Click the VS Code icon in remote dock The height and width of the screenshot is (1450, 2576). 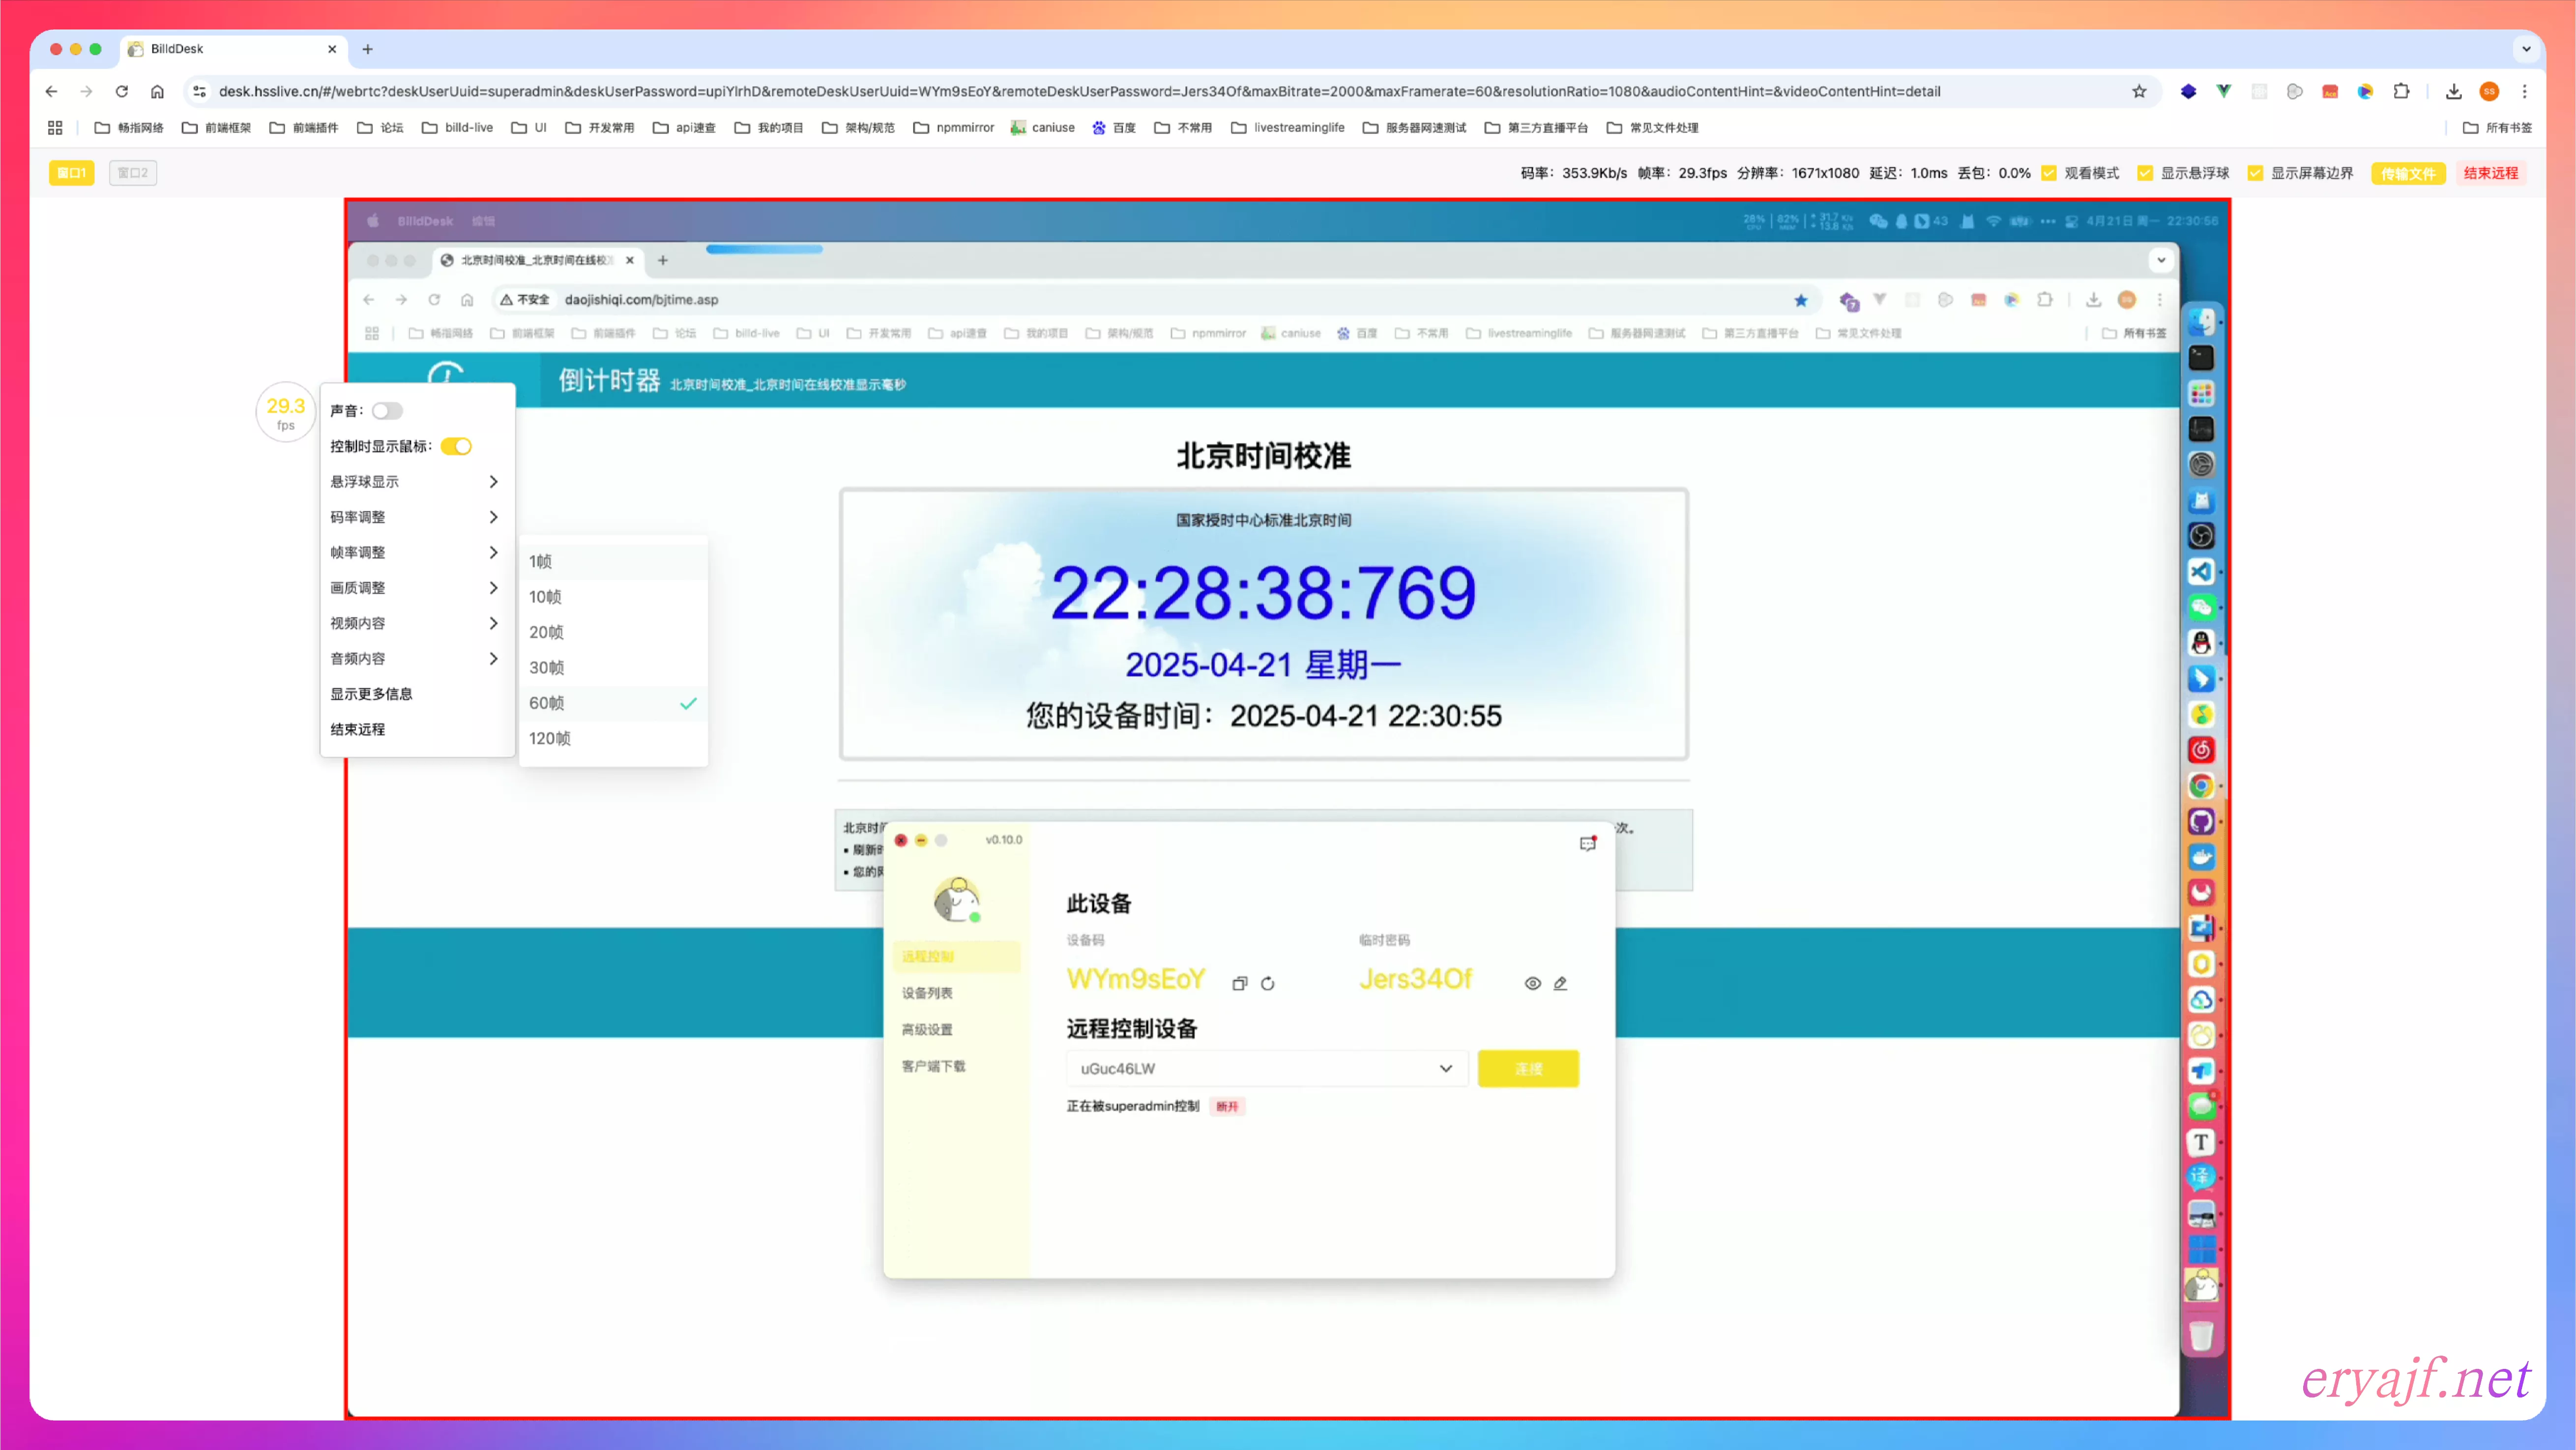point(2201,571)
